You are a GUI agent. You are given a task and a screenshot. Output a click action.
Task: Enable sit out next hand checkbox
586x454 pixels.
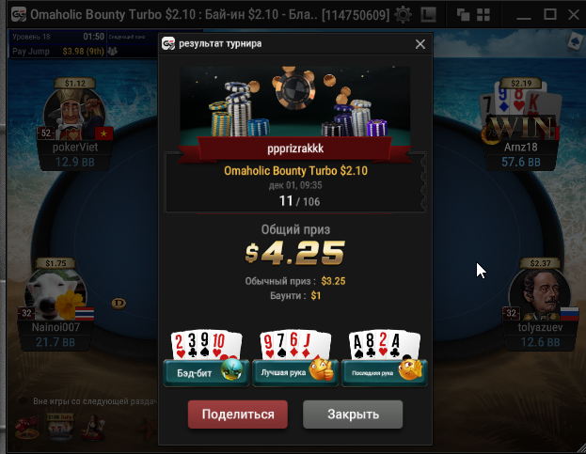24,401
